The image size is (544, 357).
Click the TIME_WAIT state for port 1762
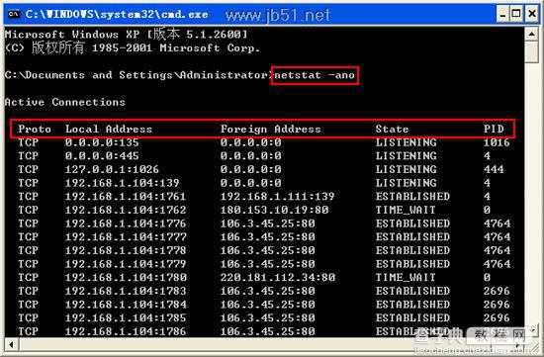[406, 211]
